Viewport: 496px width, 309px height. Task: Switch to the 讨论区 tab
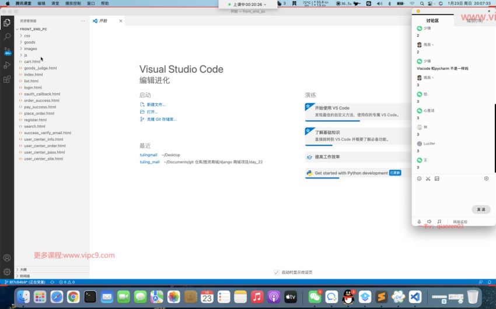(x=432, y=20)
